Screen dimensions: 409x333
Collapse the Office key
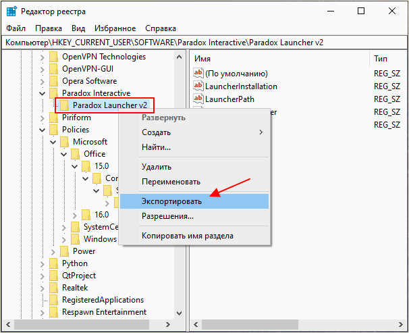pos(64,154)
